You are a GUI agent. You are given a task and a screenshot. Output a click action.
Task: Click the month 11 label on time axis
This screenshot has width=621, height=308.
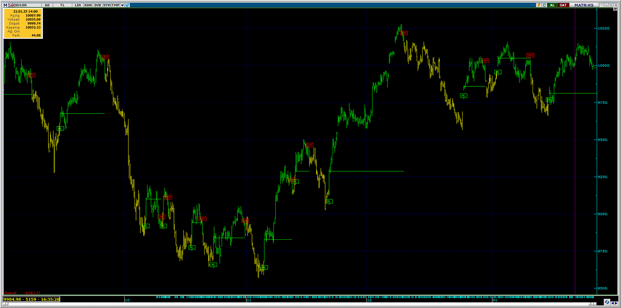249,300
